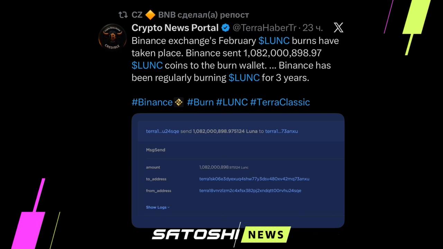Viewport: 443px width, 249px height.
Task: Open to_address terra1sk06...73anxu link
Action: [254, 179]
